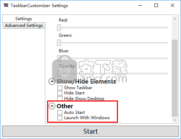Click the Blue slider thumb
This screenshot has height=139, width=181.
point(59,58)
